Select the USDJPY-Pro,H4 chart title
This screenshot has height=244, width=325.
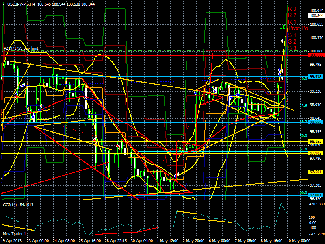[x=21, y=4]
